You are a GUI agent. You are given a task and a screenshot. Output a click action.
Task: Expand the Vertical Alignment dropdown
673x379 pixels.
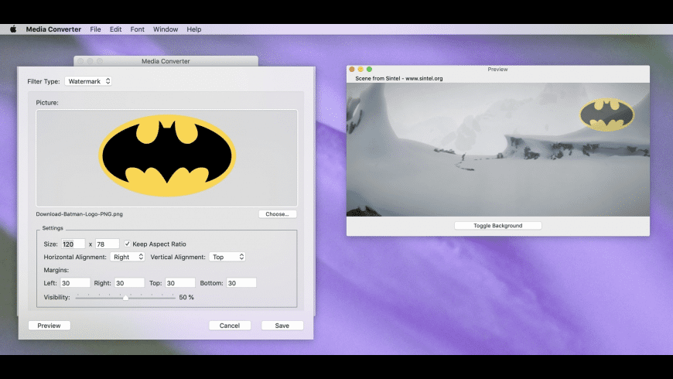[x=227, y=257]
